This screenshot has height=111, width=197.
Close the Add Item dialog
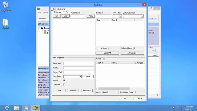[144, 4]
